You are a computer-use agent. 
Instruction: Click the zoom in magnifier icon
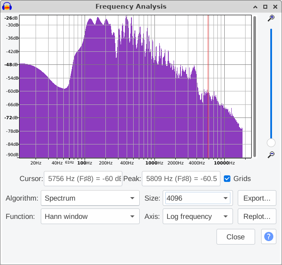click(271, 18)
